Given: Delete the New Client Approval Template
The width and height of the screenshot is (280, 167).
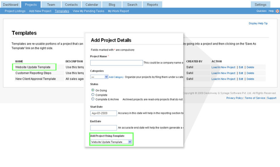Looking at the screenshot, I should 250,79.
